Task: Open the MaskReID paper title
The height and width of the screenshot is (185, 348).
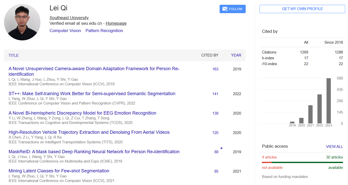Action: 94,152
